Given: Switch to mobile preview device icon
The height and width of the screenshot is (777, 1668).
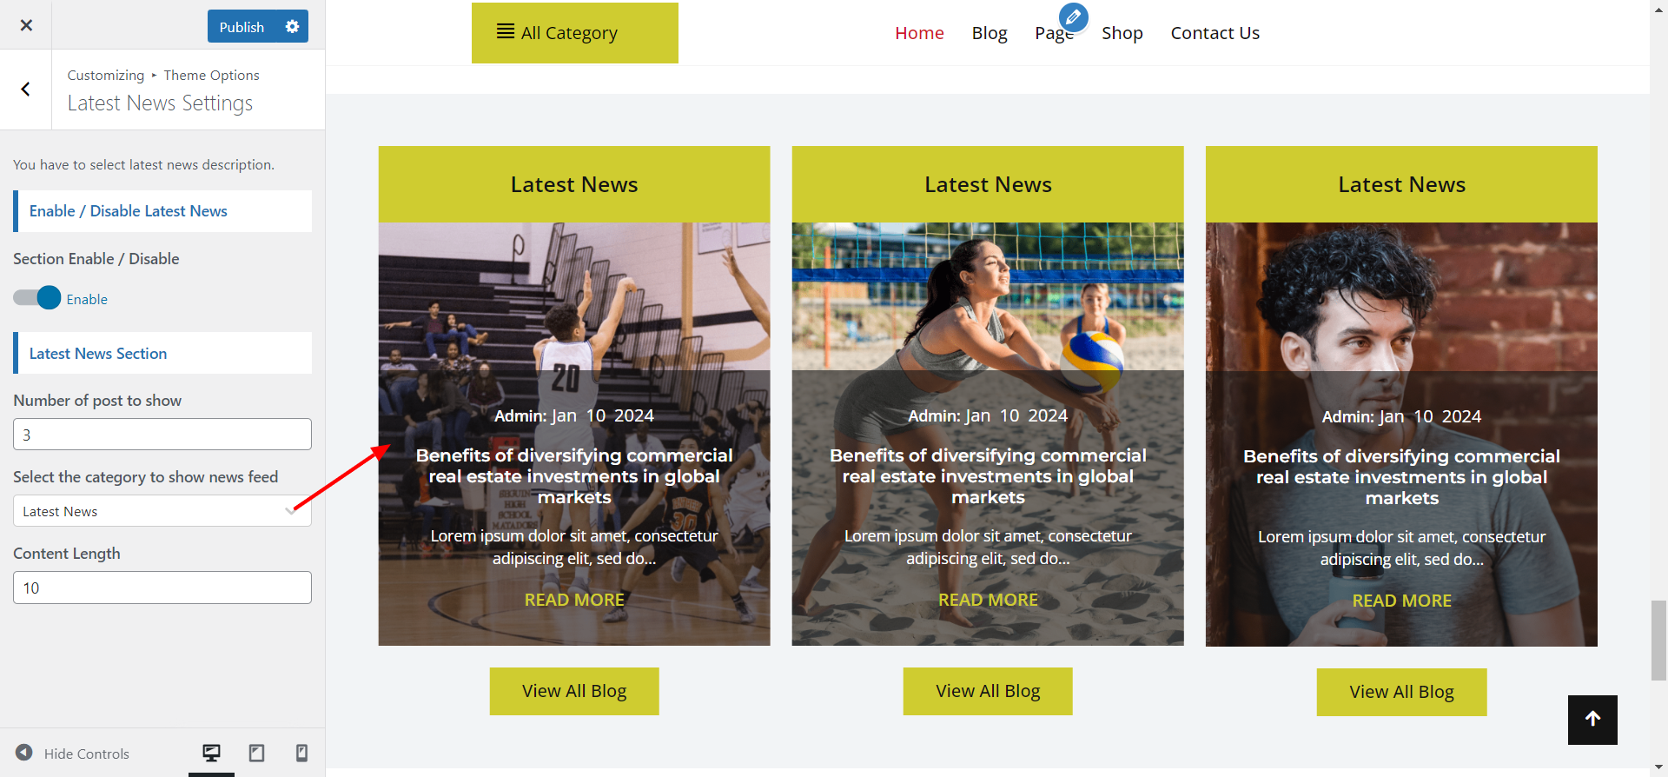Looking at the screenshot, I should pos(302,753).
